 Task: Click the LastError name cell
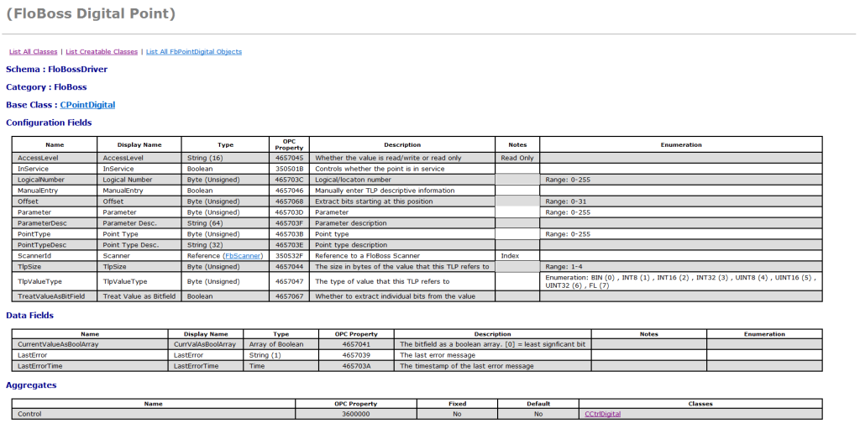pos(90,355)
